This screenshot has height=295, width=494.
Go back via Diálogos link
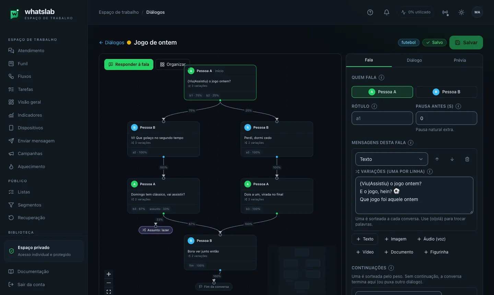pos(111,43)
